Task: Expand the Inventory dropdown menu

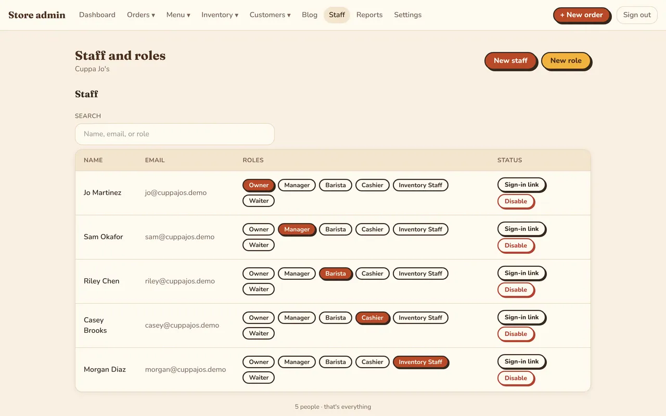Action: (x=220, y=15)
